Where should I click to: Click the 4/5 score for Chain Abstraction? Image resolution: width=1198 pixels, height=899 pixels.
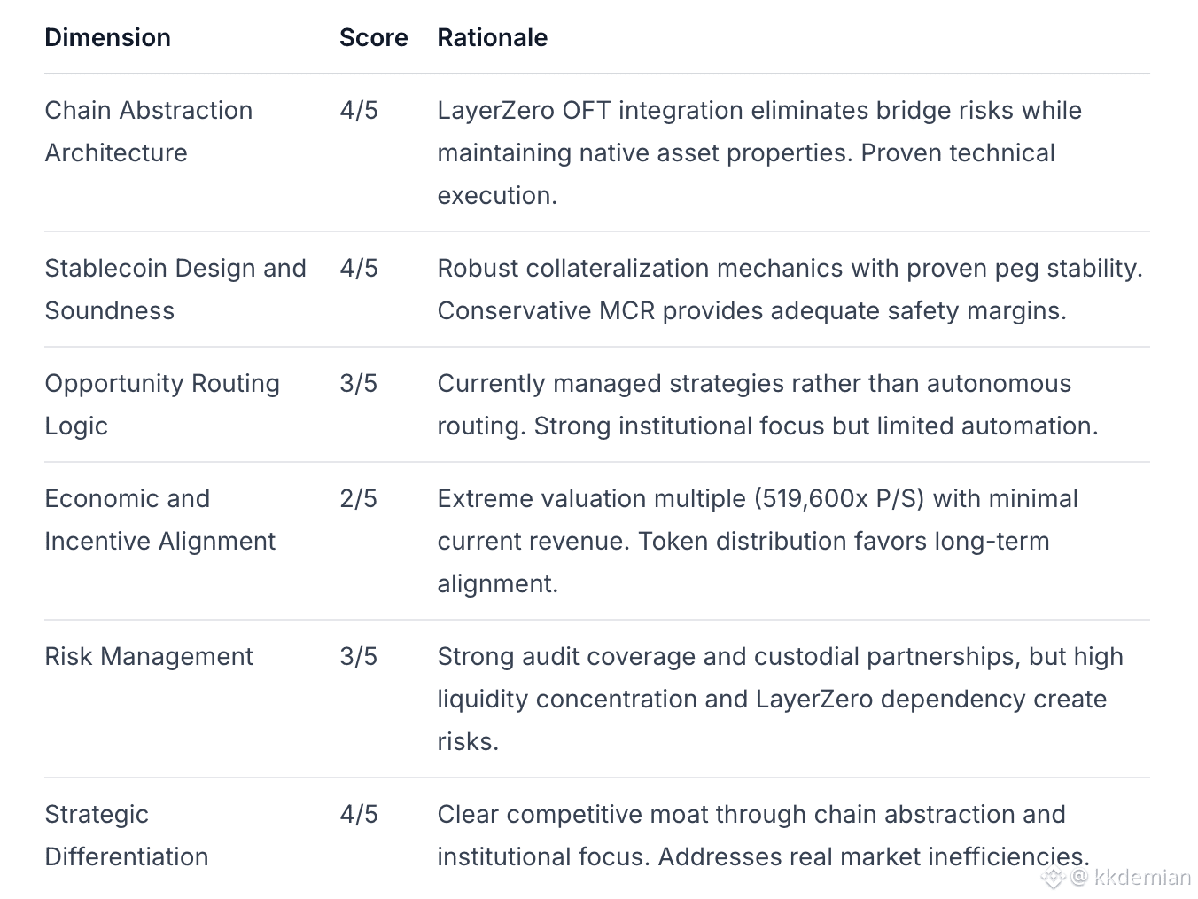pos(358,110)
